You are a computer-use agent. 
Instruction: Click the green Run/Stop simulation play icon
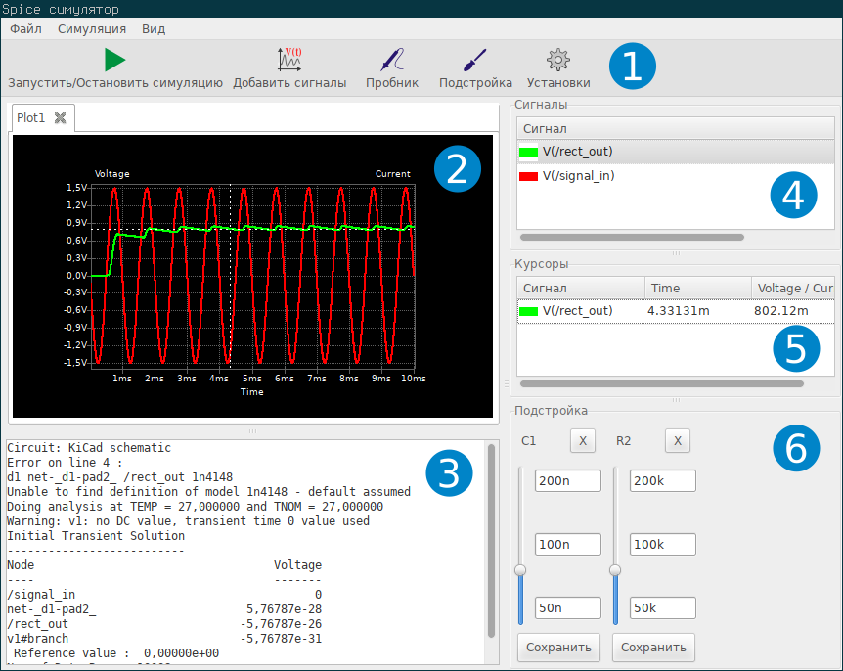(114, 60)
